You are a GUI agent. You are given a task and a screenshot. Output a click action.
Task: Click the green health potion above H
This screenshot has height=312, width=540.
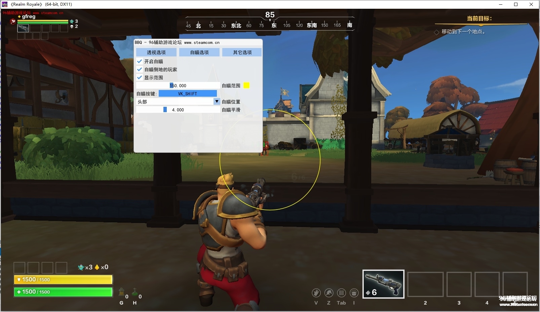(x=135, y=292)
